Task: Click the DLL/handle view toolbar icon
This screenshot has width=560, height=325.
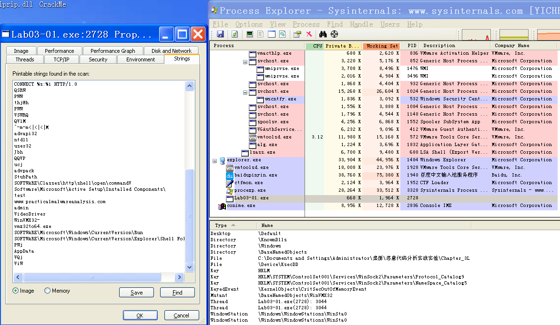Action: [x=283, y=34]
